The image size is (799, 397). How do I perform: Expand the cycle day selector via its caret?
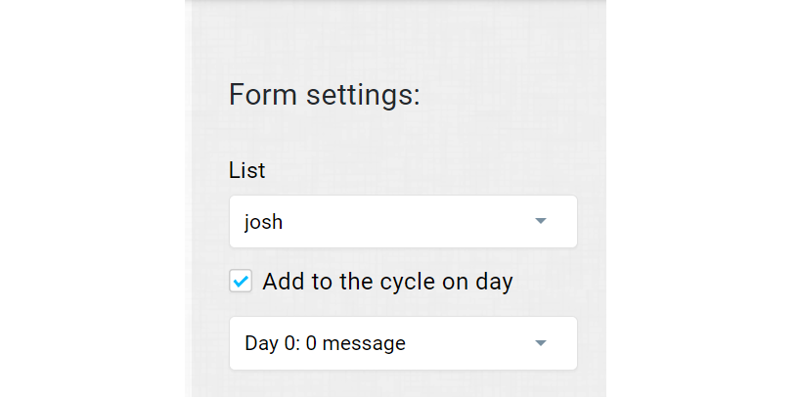540,343
